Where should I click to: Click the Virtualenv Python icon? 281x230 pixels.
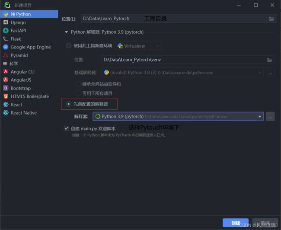120,46
